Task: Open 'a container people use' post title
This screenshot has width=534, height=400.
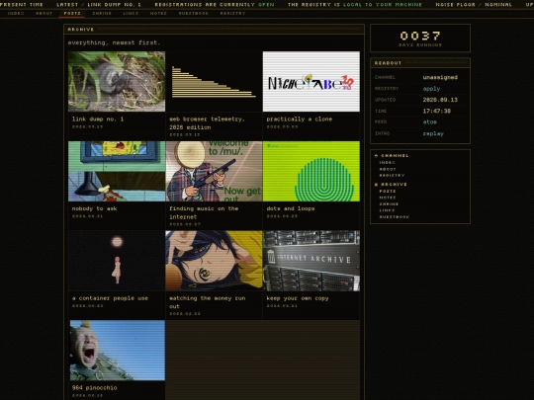Action: point(110,298)
